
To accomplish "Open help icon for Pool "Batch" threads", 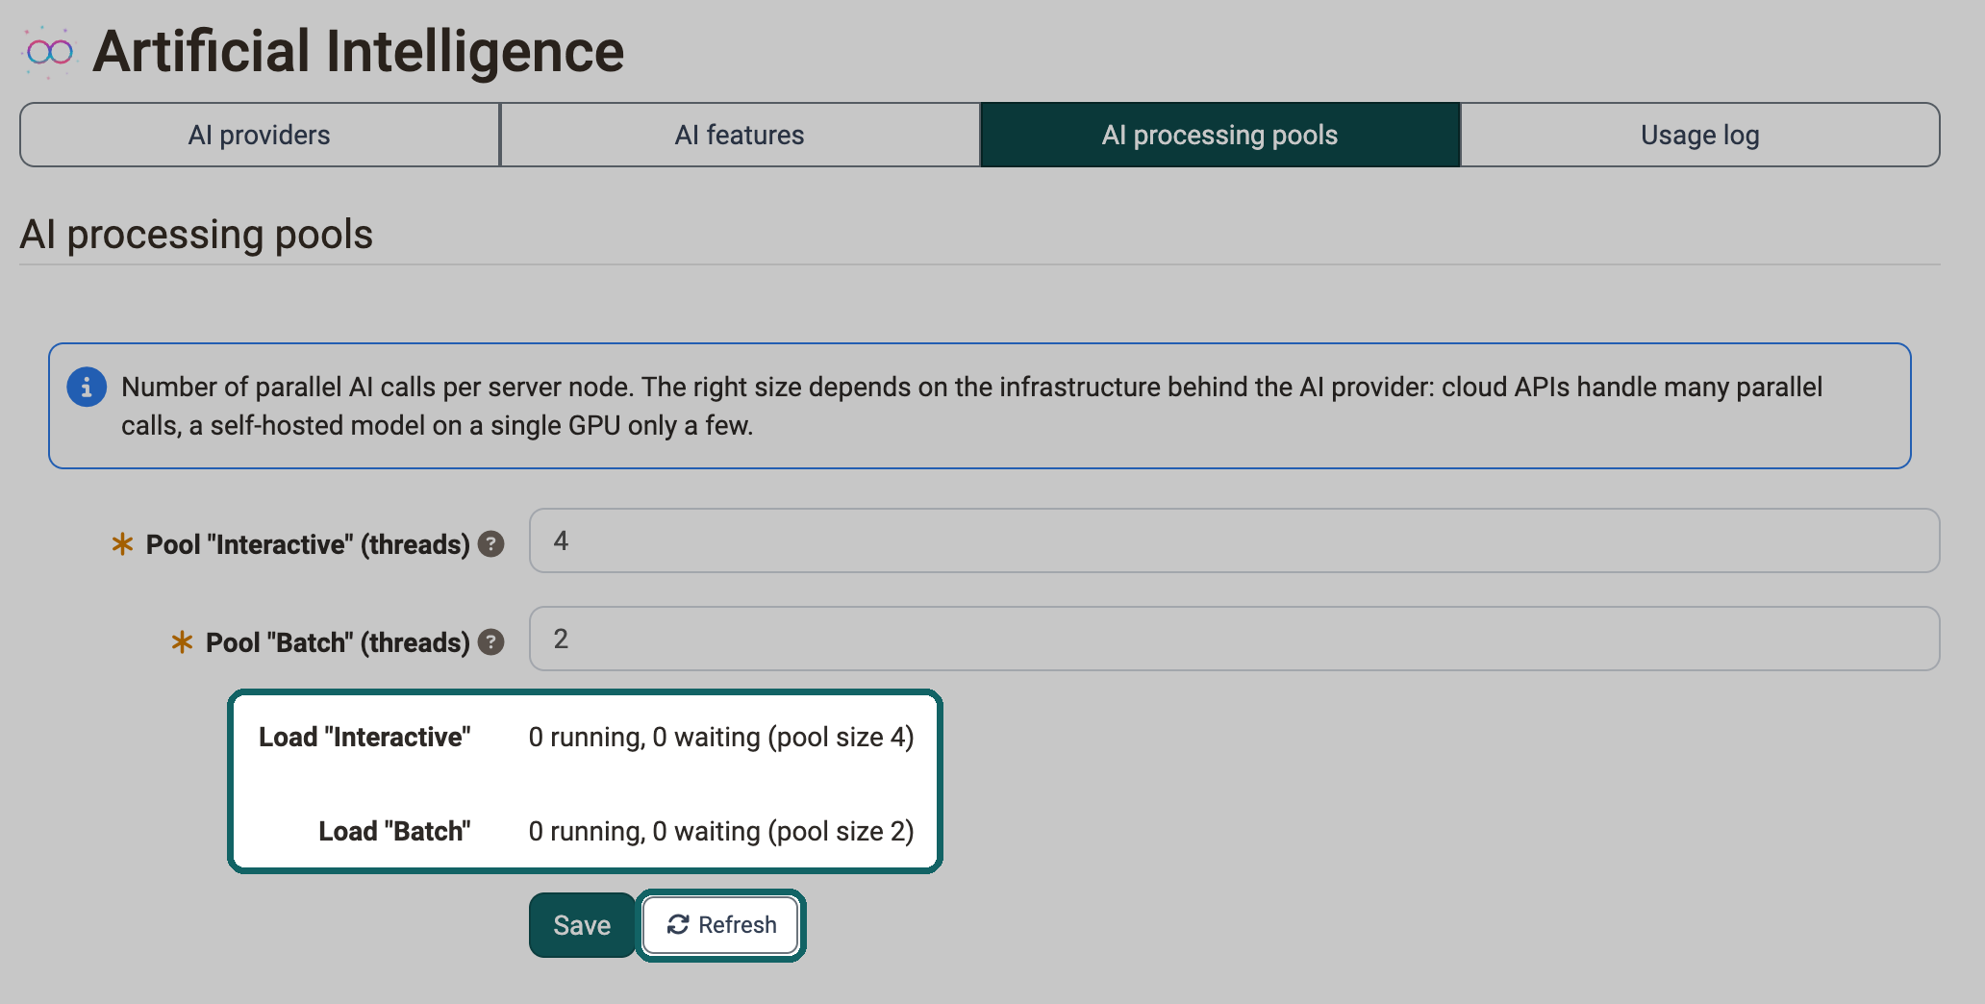I will (x=491, y=642).
